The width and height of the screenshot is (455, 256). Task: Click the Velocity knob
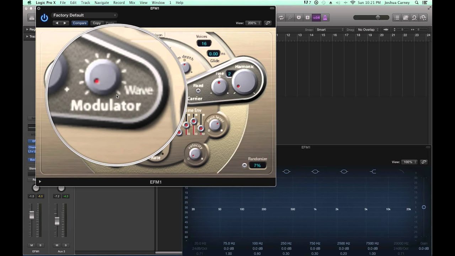pos(195,154)
